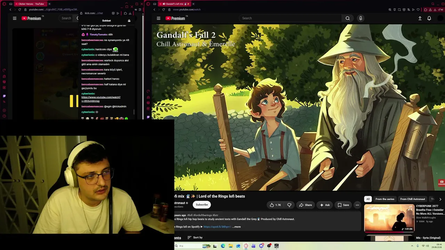Click the YouTube search field in the right window

tap(291, 18)
